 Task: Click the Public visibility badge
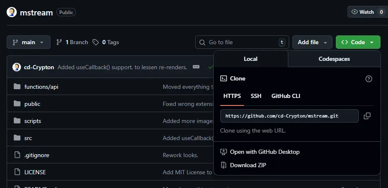click(66, 12)
